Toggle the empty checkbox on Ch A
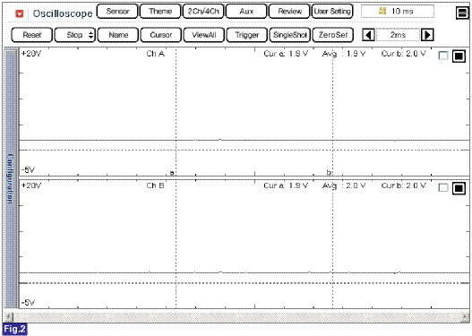Screen dimensions: 472x336 click(443, 56)
